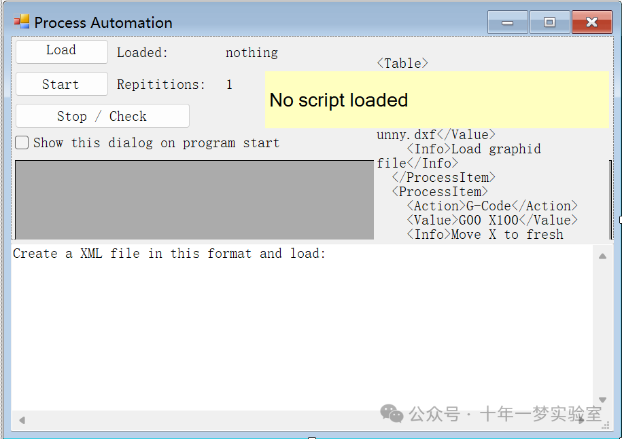Viewport: 622px width, 439px height.
Task: Click the '</ProcessItem>' closing tag line
Action: [443, 177]
